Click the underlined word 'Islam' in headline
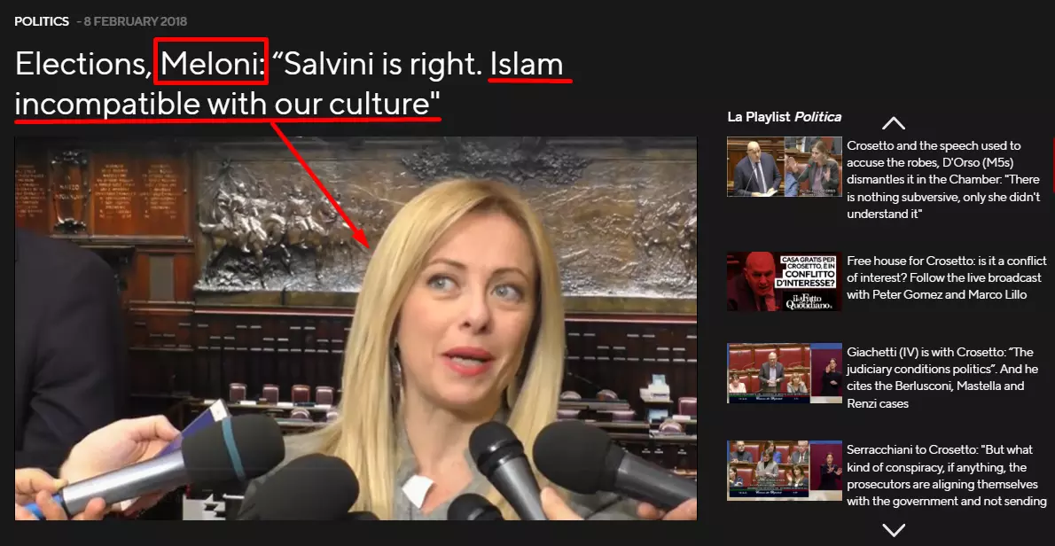This screenshot has width=1055, height=546. pyautogui.click(x=527, y=64)
